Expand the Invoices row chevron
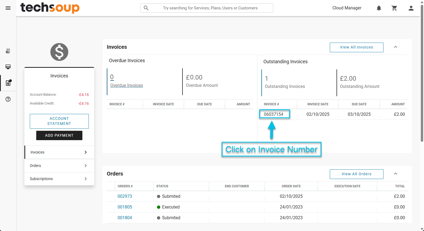 tap(86, 152)
